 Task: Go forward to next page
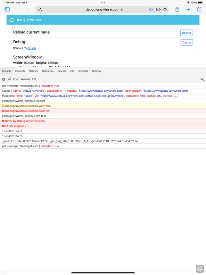(x=28, y=10)
